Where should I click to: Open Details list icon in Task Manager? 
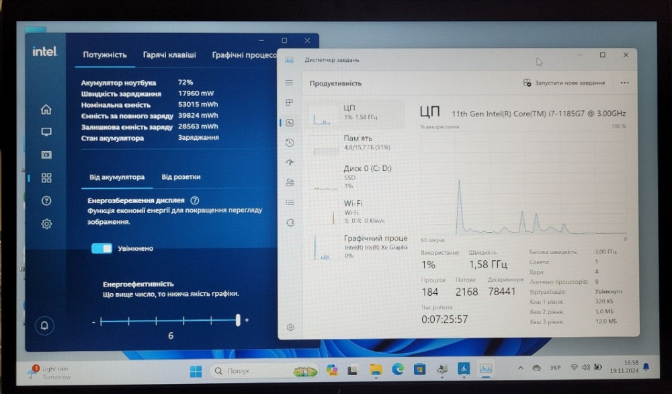pyautogui.click(x=290, y=202)
